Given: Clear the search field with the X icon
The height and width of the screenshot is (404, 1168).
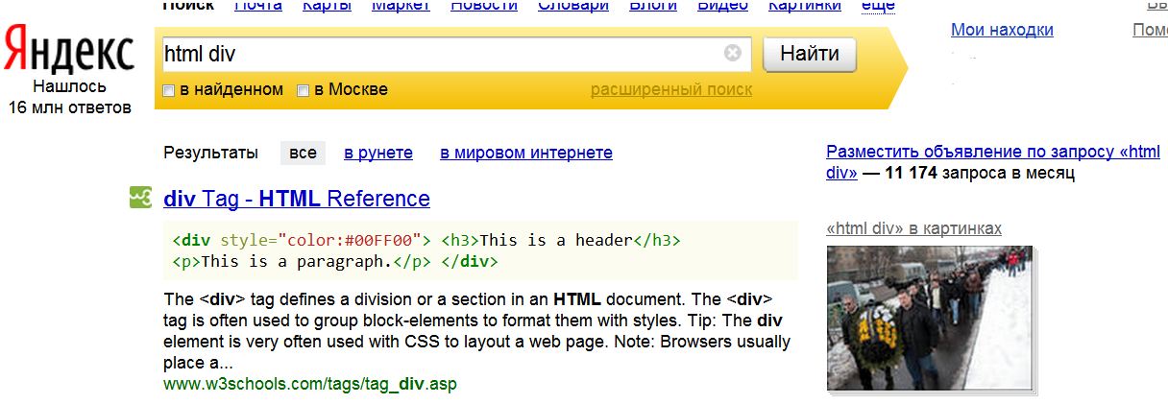Looking at the screenshot, I should [x=733, y=54].
